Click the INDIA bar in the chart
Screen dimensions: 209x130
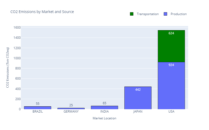point(104,107)
